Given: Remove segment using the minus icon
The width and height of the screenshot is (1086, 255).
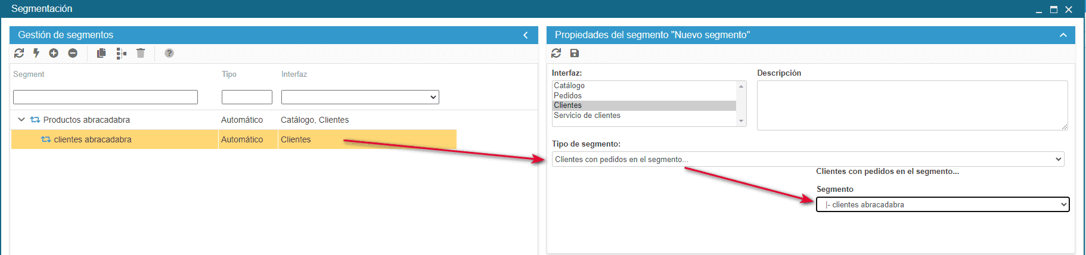Looking at the screenshot, I should [73, 53].
